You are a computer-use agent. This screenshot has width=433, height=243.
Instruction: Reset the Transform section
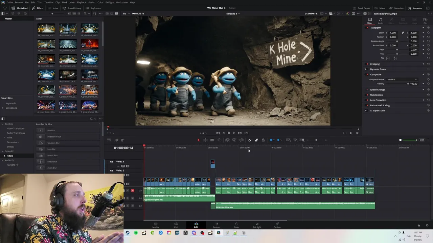pos(428,28)
